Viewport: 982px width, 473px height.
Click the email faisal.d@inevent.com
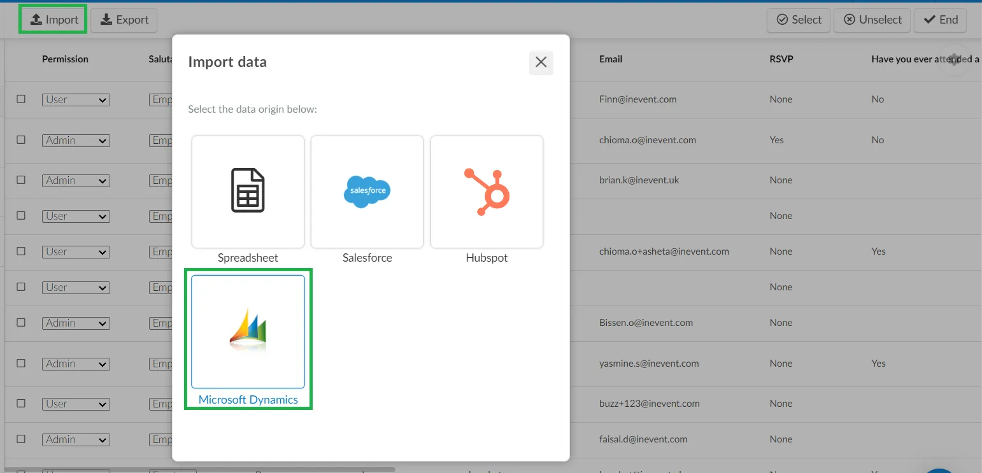643,439
